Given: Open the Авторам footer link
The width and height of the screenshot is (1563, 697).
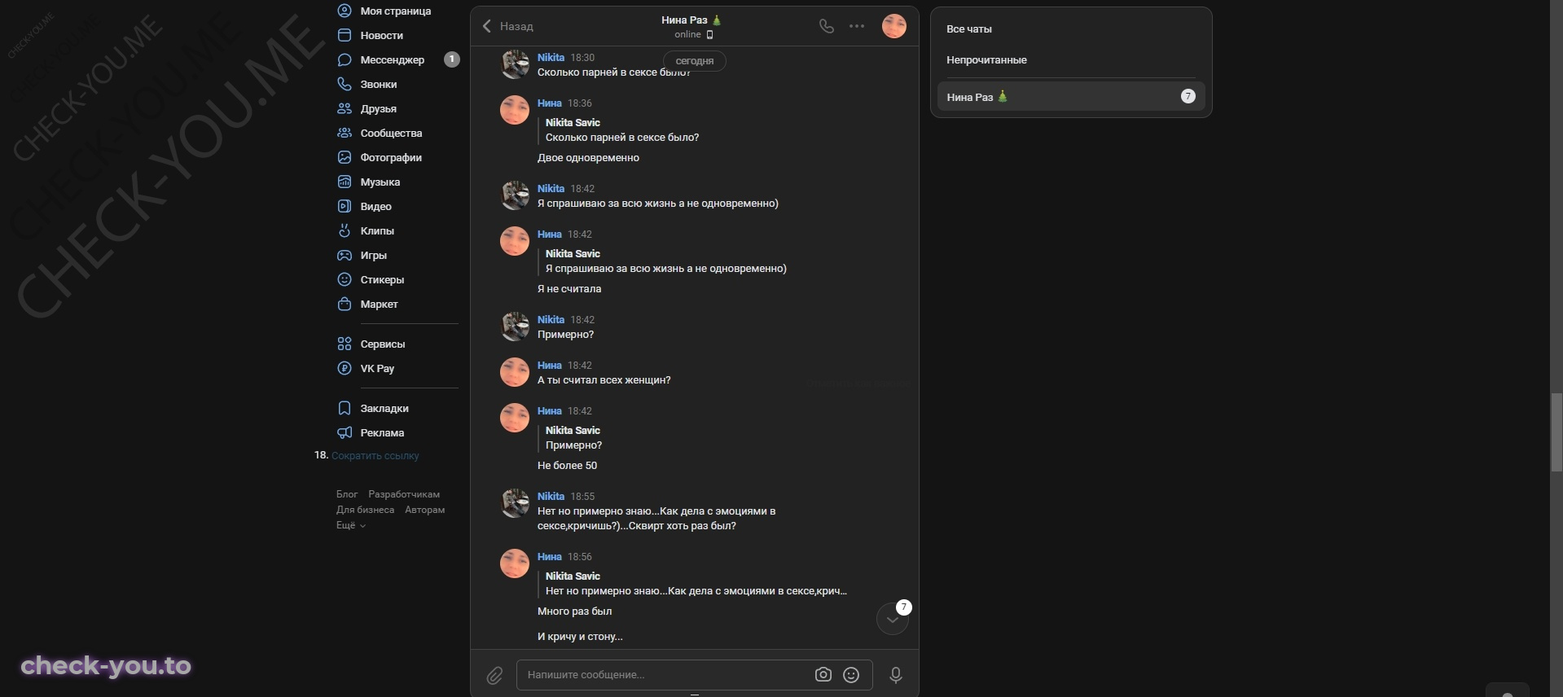Looking at the screenshot, I should coord(425,510).
